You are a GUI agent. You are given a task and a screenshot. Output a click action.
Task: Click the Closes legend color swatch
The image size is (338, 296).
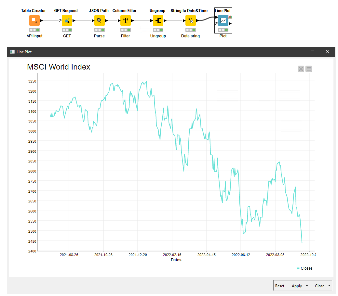point(298,268)
